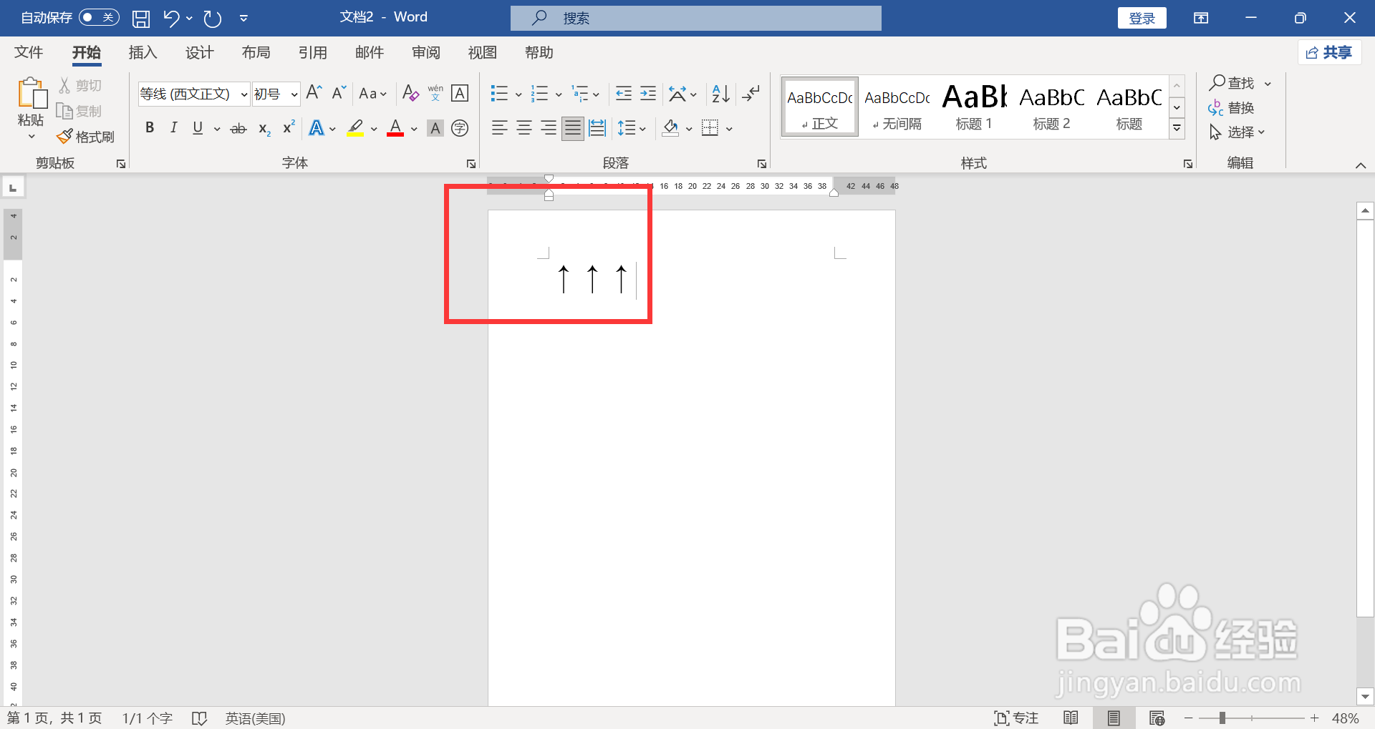Click Find (查找) button
Viewport: 1375px width, 729px height.
[x=1233, y=83]
